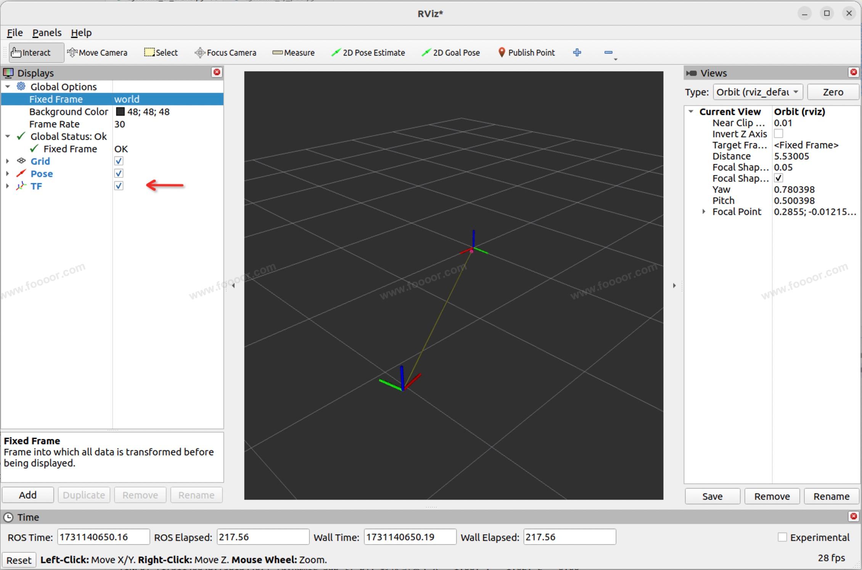Viewport: 862px width, 570px height.
Task: Enable the Invert Z Axis checkbox
Action: [778, 134]
